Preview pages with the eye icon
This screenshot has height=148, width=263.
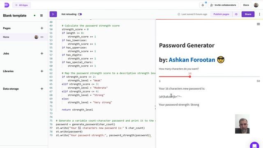click(236, 14)
